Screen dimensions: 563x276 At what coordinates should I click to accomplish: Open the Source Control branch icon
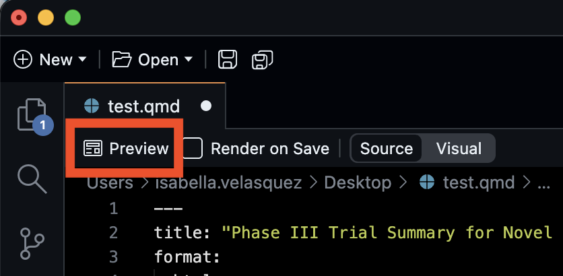click(31, 242)
